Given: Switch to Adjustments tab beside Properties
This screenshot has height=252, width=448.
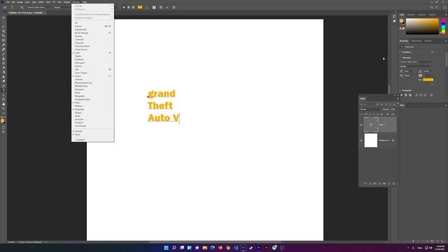Looking at the screenshot, I should [416, 41].
